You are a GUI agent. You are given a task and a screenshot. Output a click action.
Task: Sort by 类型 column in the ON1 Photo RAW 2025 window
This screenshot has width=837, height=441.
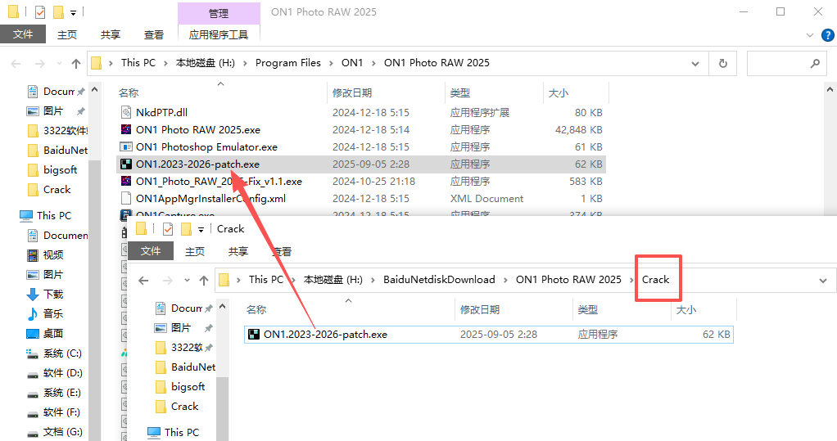click(460, 92)
